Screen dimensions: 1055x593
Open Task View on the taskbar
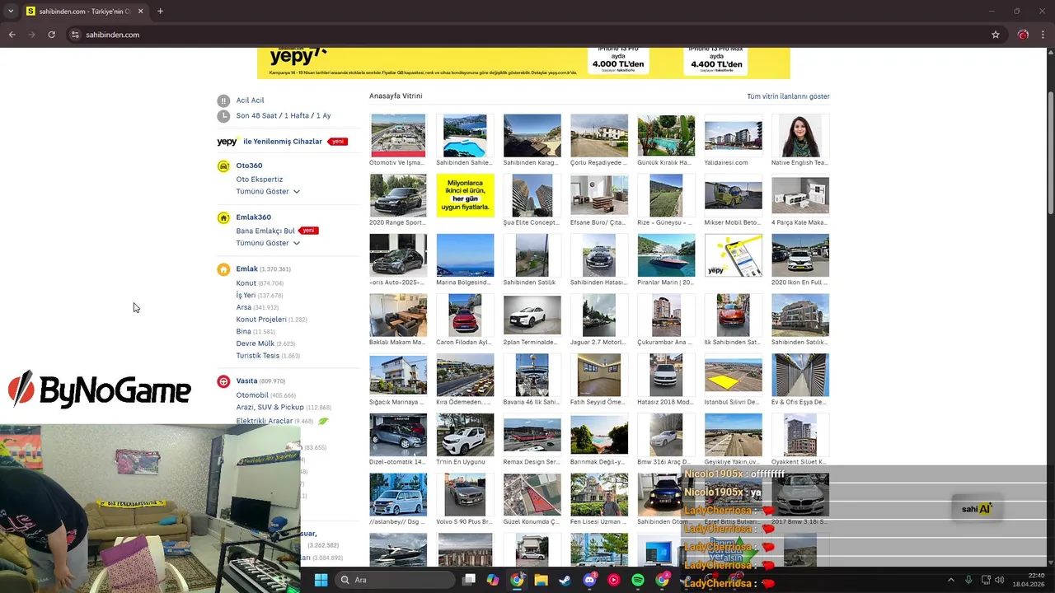coord(469,580)
